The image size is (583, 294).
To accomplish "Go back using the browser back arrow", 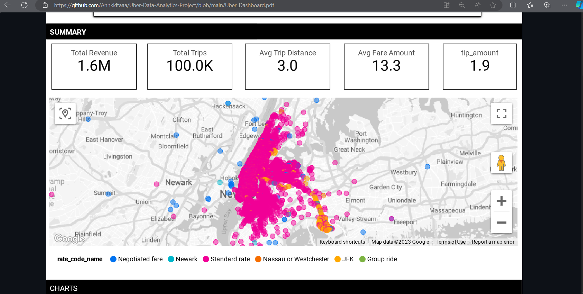I will pos(7,5).
